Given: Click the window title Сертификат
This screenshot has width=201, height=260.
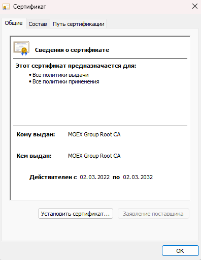Looking at the screenshot, I should point(29,7).
